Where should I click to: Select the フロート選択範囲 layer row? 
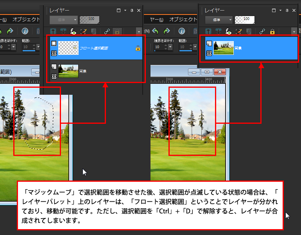pos(96,48)
